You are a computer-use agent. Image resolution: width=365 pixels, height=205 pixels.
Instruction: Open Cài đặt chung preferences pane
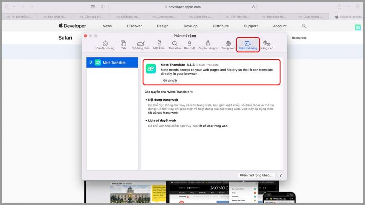(105, 45)
